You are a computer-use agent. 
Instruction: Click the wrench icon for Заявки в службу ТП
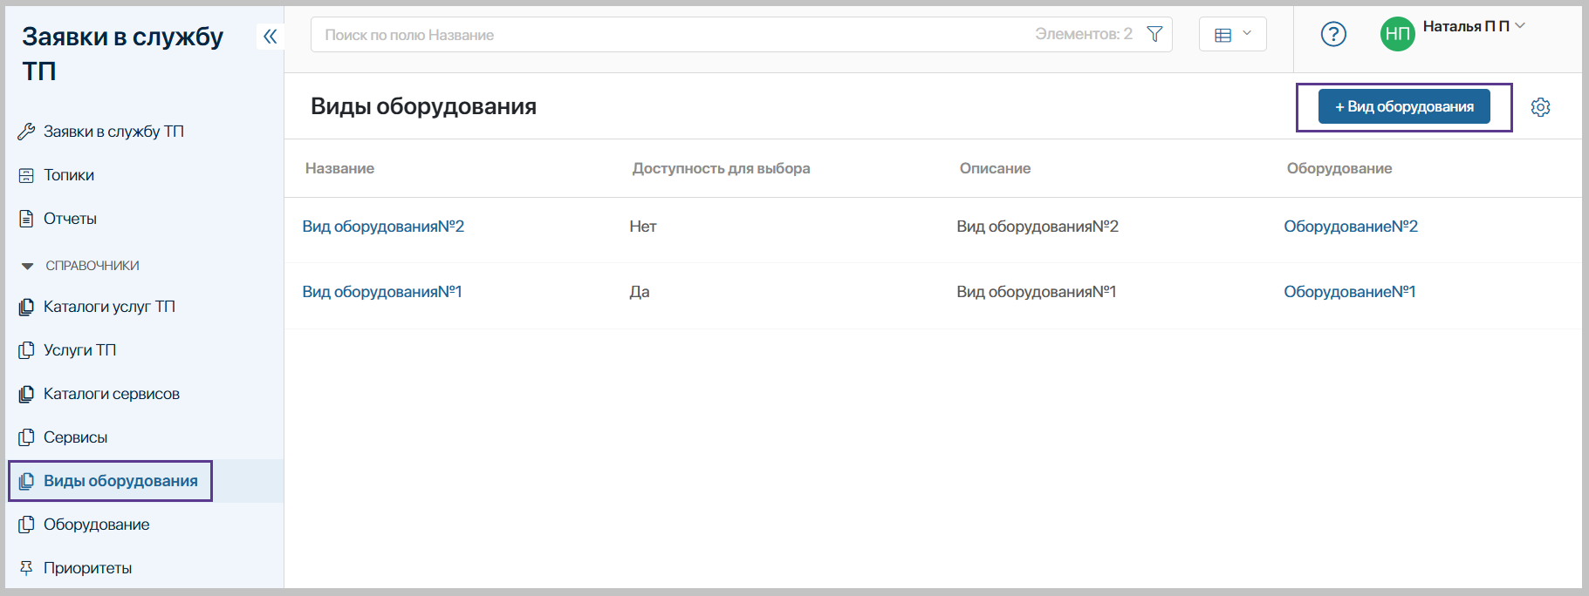26,132
